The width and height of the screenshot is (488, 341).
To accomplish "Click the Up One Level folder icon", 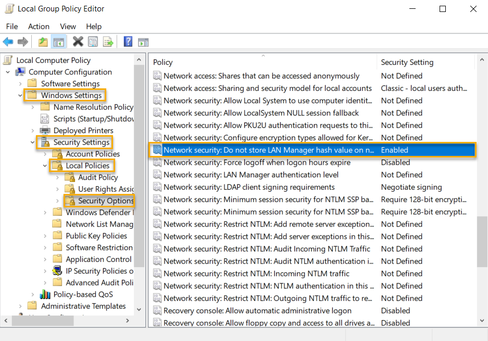I will [43, 42].
